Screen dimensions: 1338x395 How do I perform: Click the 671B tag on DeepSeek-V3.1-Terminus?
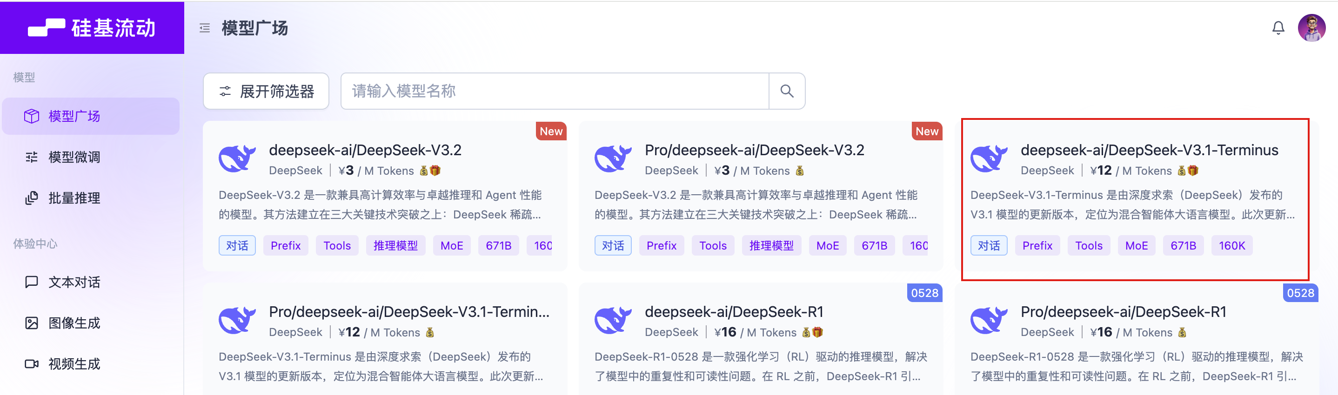pos(1184,245)
